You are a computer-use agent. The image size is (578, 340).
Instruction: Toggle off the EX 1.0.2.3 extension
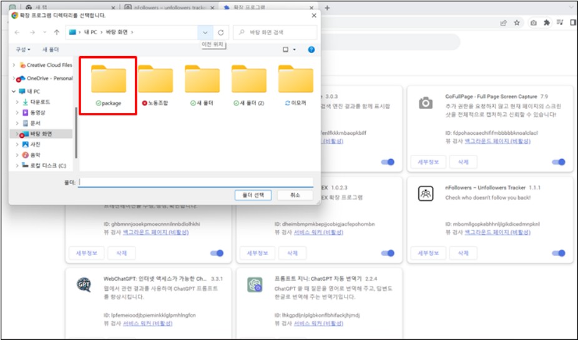[388, 253]
